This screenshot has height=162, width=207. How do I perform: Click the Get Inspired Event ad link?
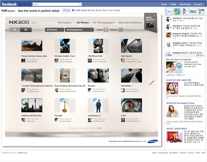(180, 103)
